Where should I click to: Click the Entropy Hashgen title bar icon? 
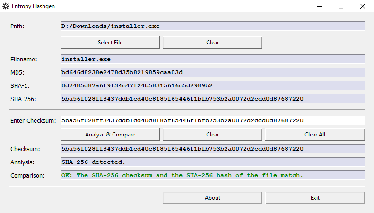pyautogui.click(x=6, y=6)
